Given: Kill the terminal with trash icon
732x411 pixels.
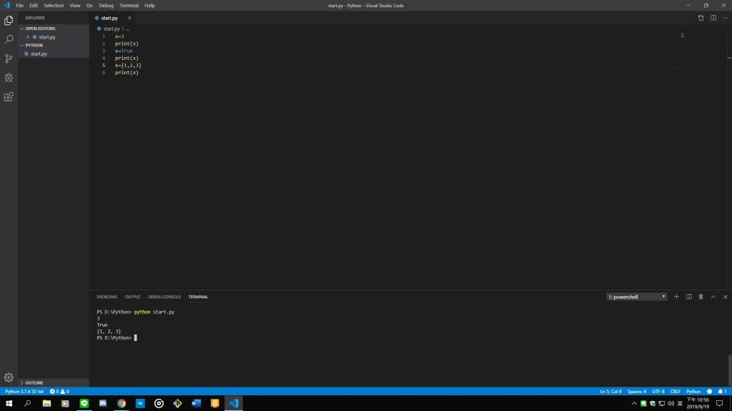Looking at the screenshot, I should click(x=701, y=297).
